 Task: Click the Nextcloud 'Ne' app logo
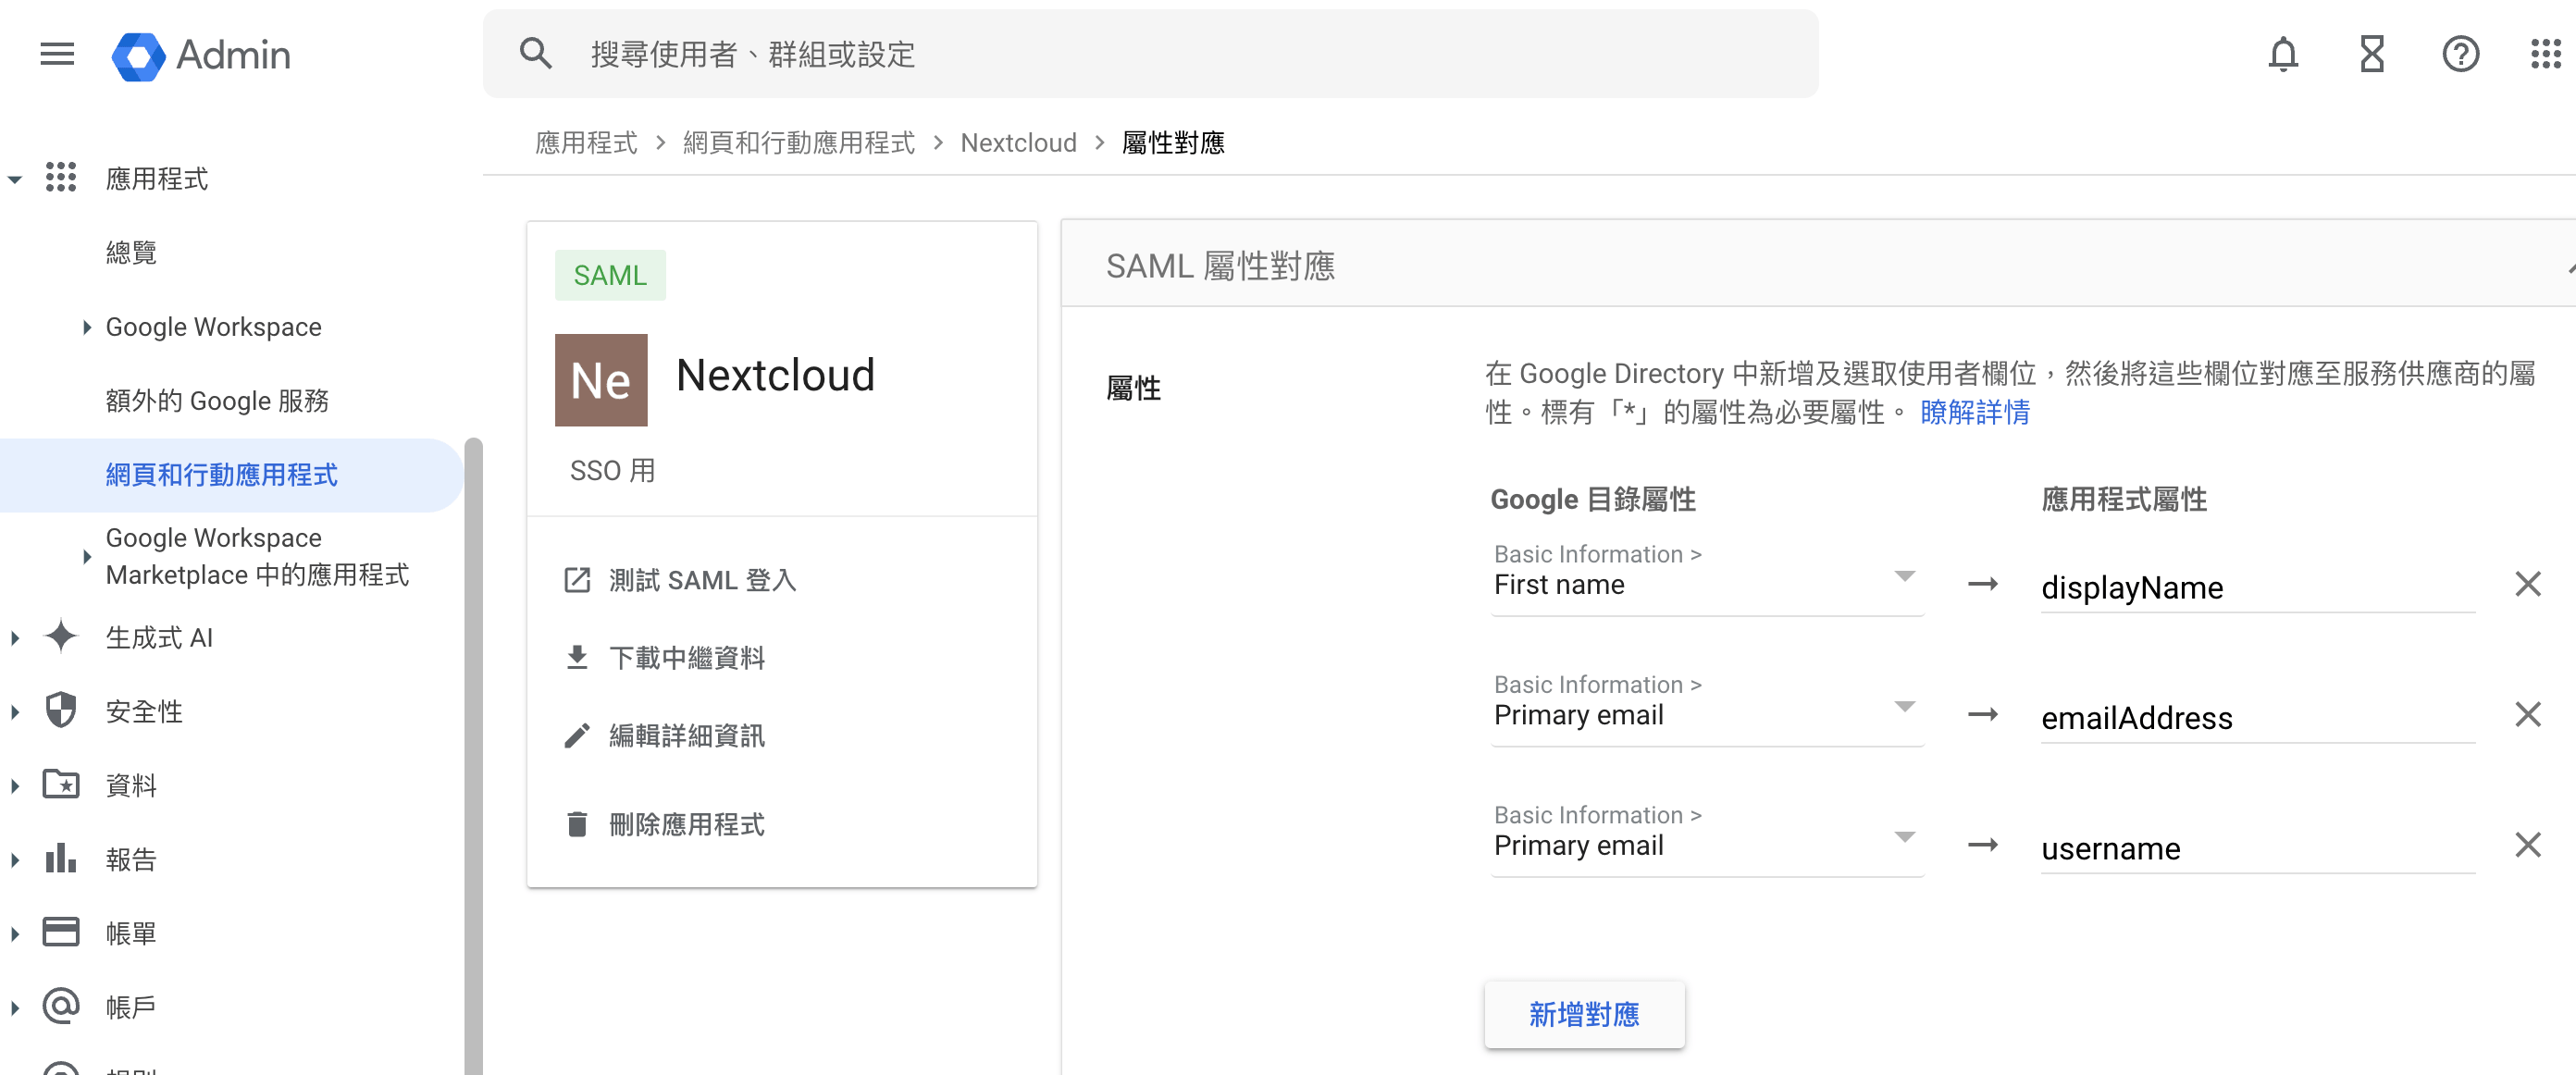(601, 380)
